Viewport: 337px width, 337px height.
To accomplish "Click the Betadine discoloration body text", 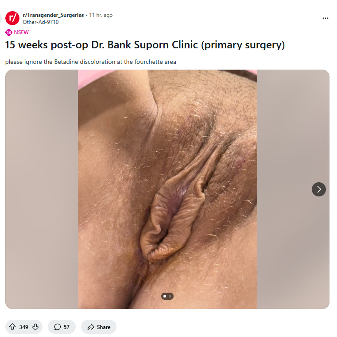I will coord(91,62).
